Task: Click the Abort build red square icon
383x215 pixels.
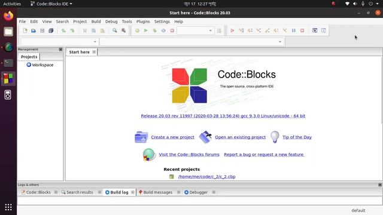Action: 172,30
